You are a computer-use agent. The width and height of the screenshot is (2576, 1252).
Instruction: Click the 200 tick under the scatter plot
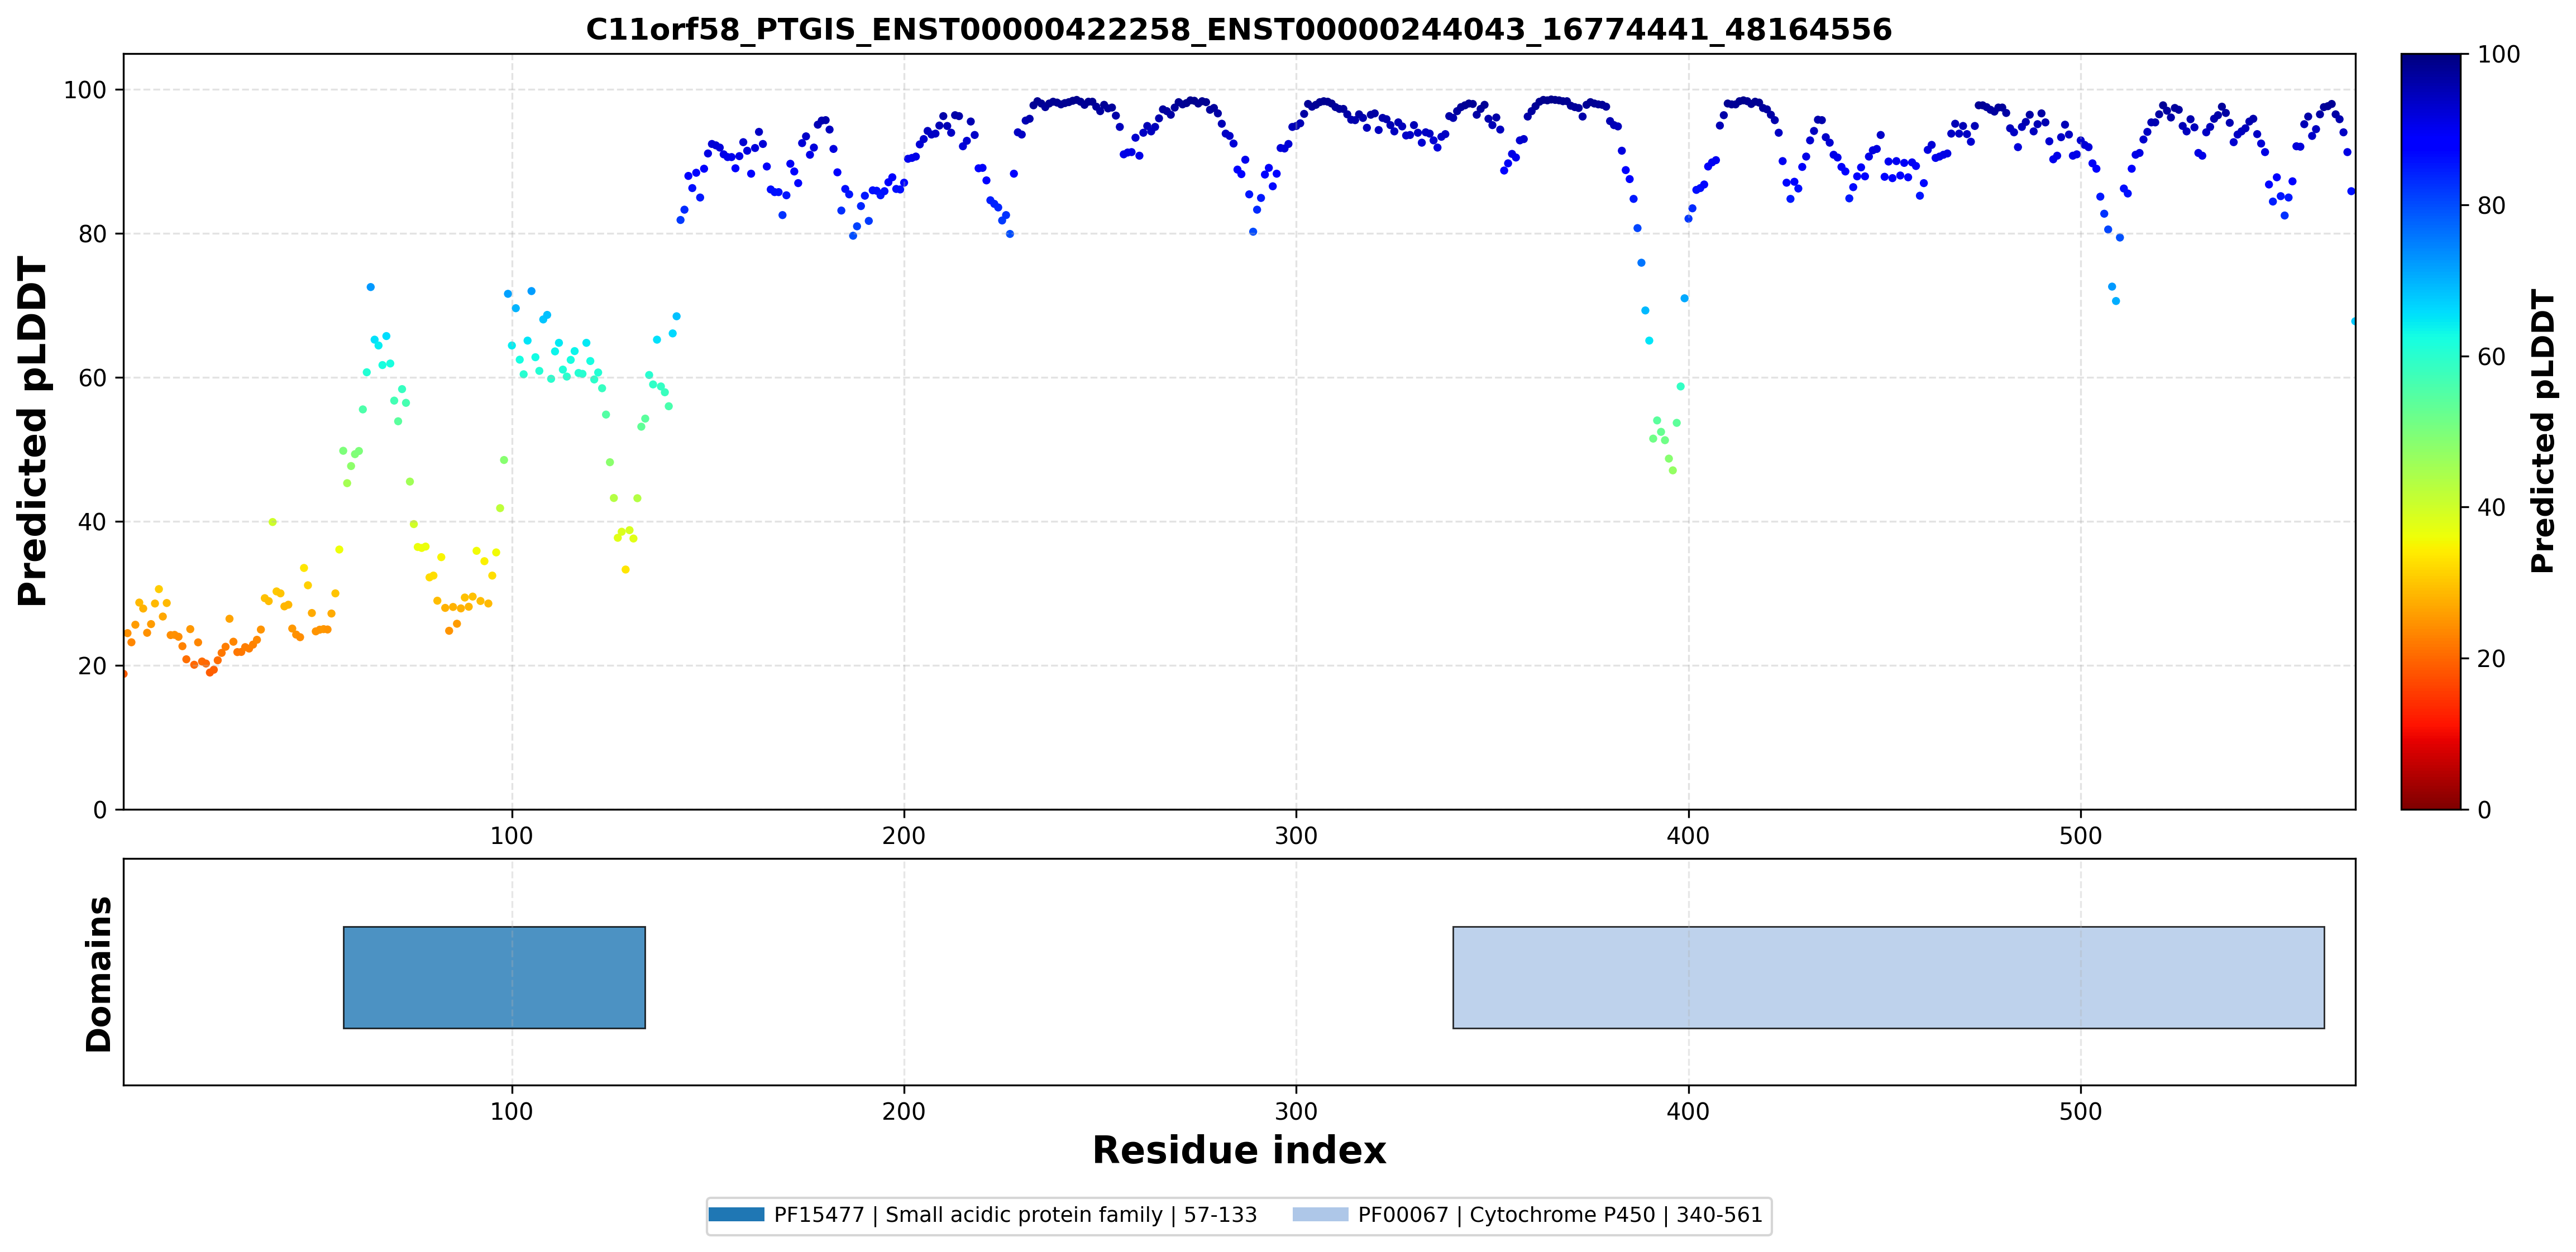point(904,836)
